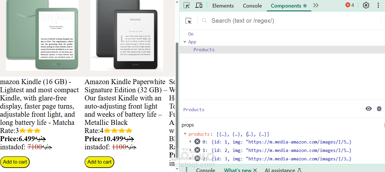Viewport: 385px width, 172px height.
Task: Switch to the What's new drawer tab
Action: tap(238, 170)
